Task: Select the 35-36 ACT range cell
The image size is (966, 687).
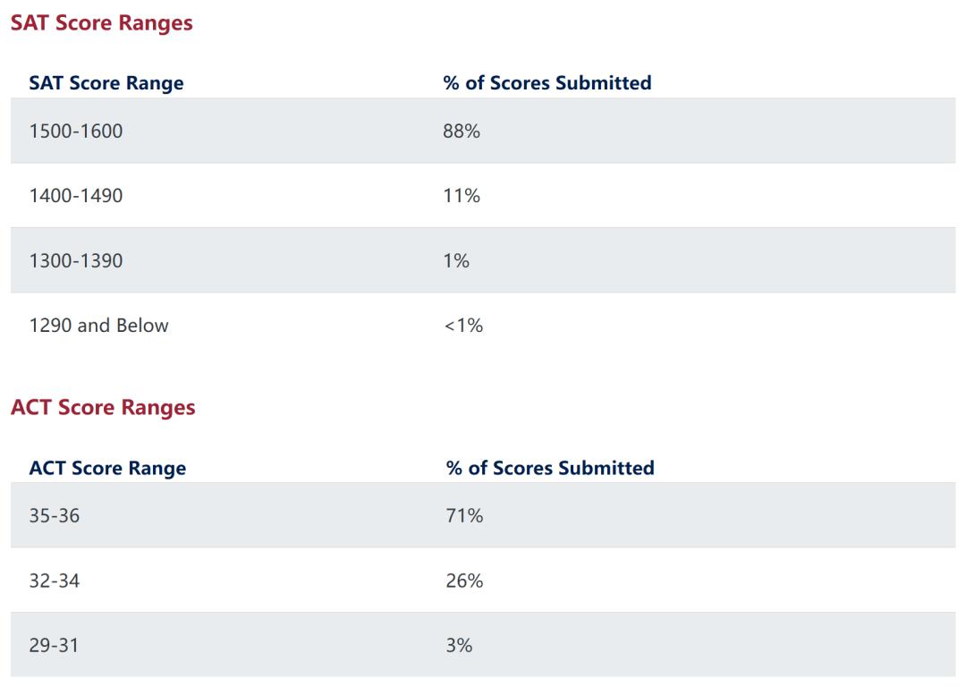Action: click(x=55, y=516)
